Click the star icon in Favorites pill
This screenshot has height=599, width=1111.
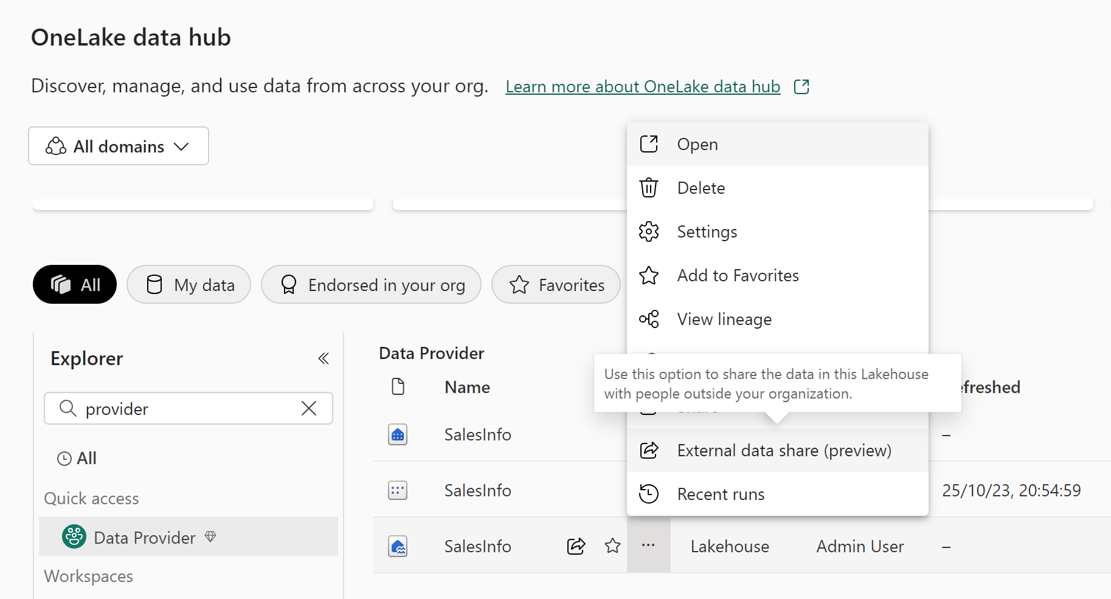[x=519, y=284]
